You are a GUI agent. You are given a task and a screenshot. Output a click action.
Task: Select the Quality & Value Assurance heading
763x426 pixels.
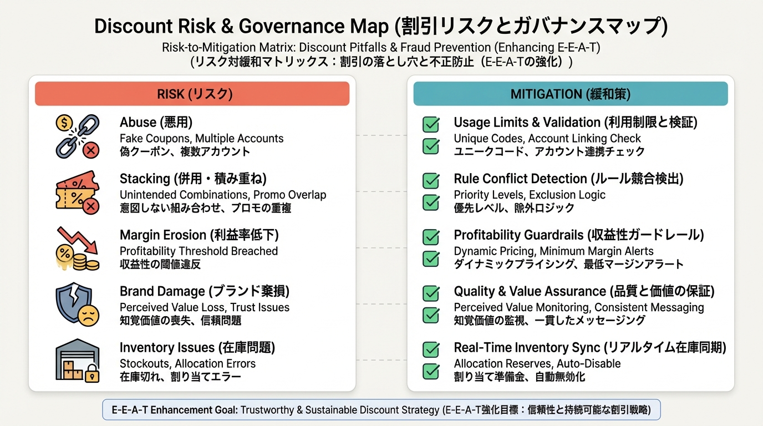click(x=584, y=291)
